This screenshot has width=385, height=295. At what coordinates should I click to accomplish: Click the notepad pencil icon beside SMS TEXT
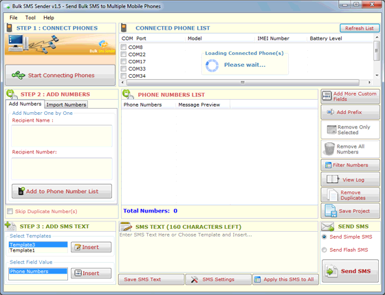[x=126, y=226]
